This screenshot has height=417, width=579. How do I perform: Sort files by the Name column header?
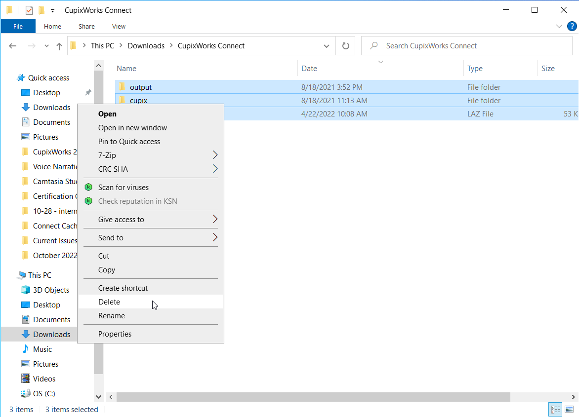(x=206, y=68)
